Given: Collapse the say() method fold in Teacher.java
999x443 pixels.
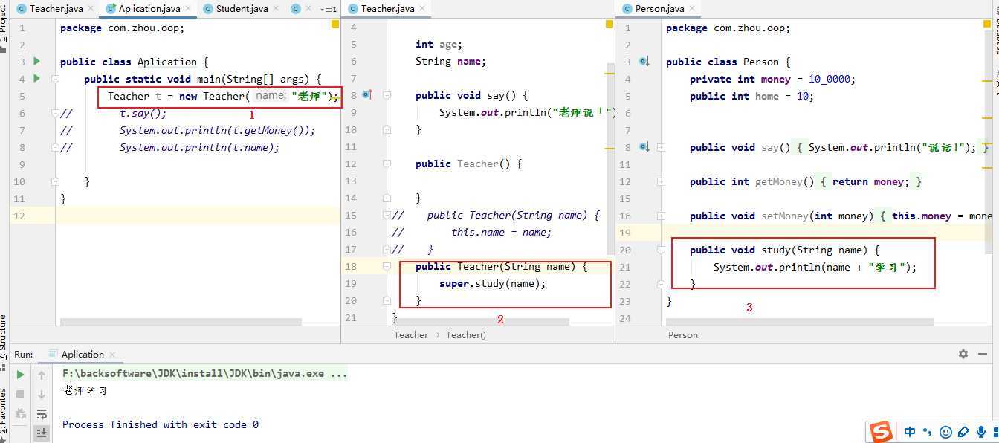Looking at the screenshot, I should point(387,95).
